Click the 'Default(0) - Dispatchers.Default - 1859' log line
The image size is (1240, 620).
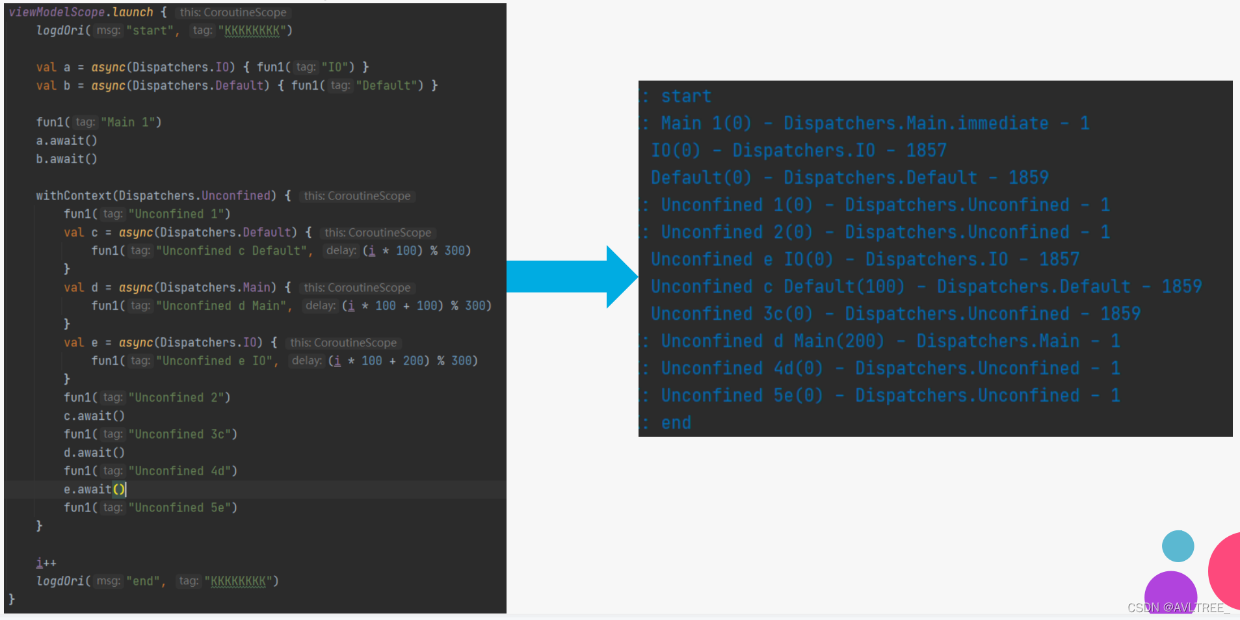click(850, 177)
